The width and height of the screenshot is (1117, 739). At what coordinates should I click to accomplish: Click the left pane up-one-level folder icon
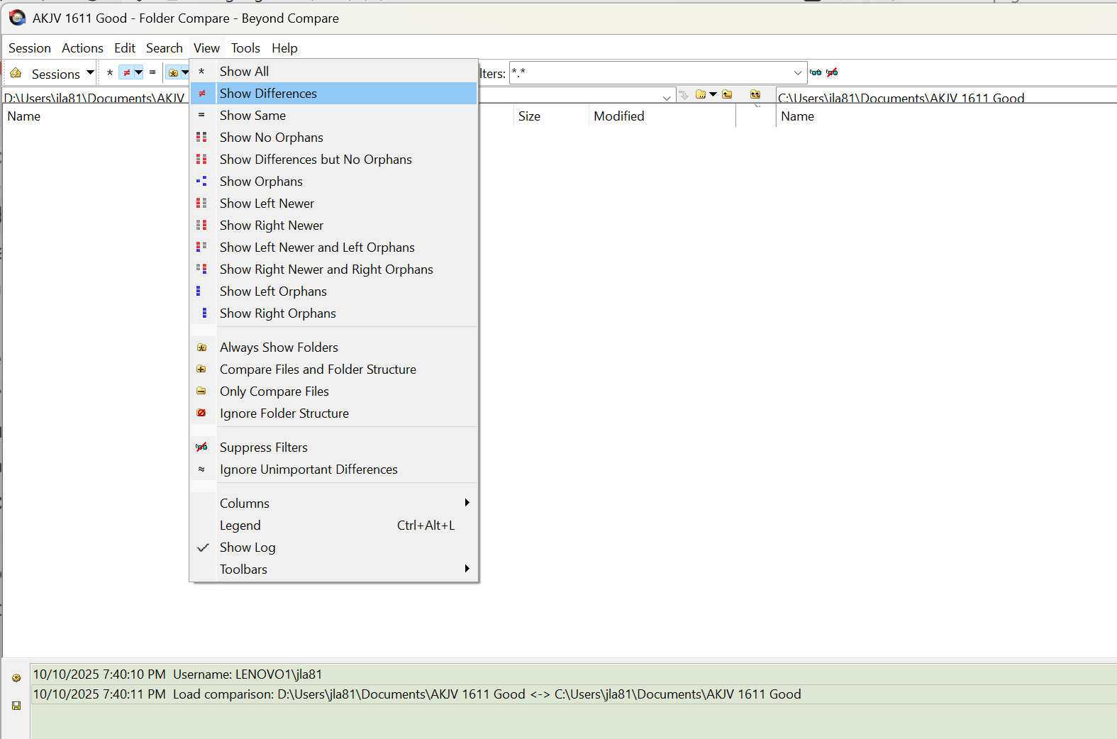(x=727, y=95)
